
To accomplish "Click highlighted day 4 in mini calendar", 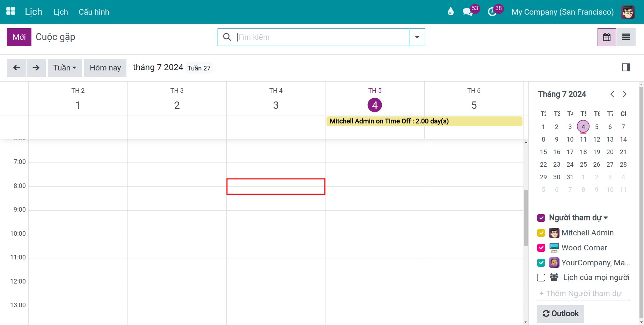I will [x=583, y=127].
